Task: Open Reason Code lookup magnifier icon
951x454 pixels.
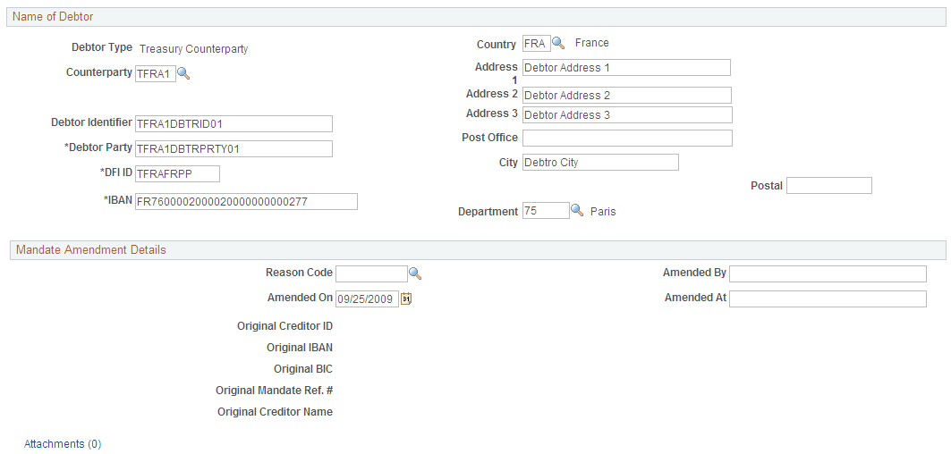Action: tap(415, 274)
